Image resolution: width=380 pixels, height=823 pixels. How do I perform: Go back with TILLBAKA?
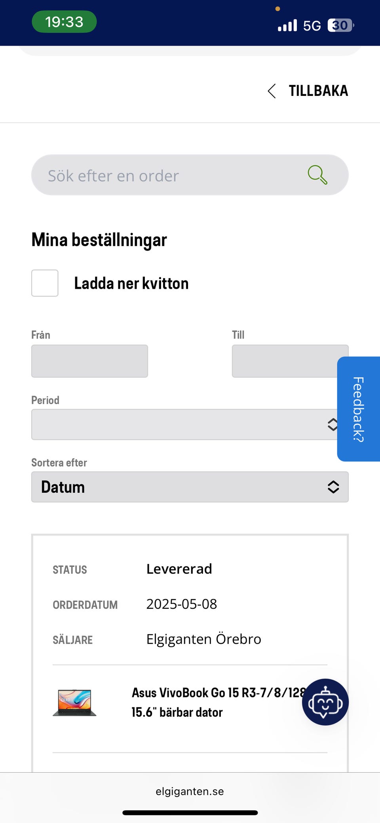point(318,91)
